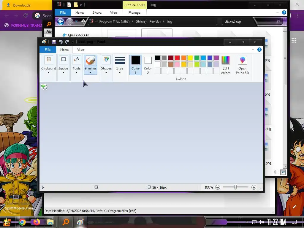Click the Save icon in Paint's title bar
The height and width of the screenshot is (228, 304).
coord(54,42)
